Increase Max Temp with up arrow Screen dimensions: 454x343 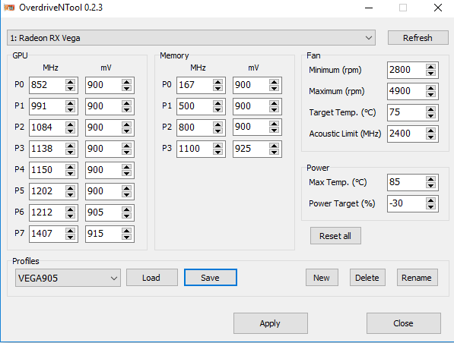click(431, 179)
